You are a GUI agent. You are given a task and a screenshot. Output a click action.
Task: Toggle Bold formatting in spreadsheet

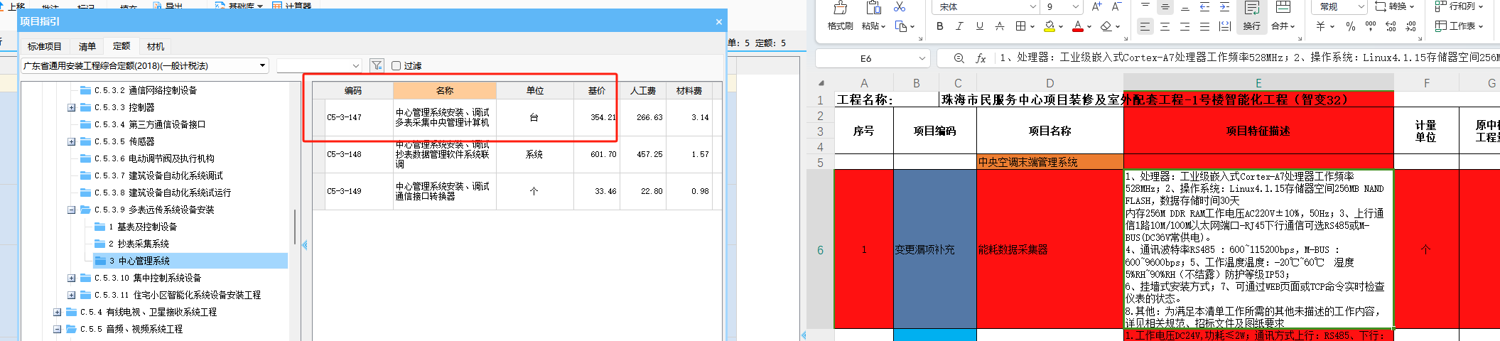tap(940, 26)
